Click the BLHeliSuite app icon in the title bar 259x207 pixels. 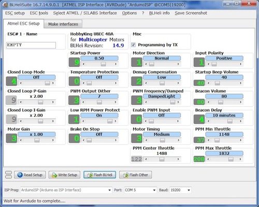point(6,5)
